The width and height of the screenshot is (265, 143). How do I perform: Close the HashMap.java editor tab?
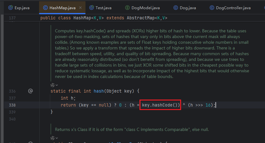(80, 7)
